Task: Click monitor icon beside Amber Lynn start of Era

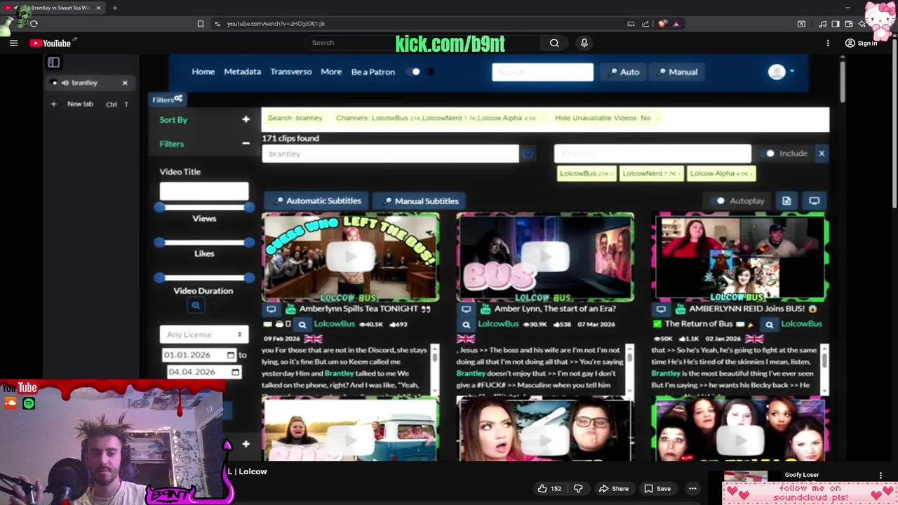Action: 466,309
